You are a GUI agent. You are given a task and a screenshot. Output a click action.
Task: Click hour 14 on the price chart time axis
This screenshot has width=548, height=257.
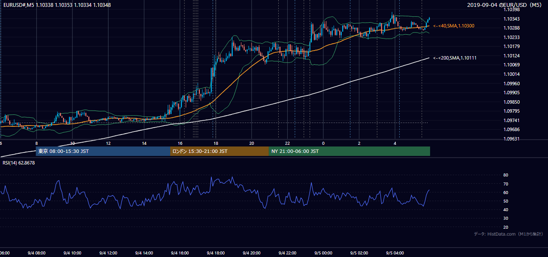[x=144, y=143]
